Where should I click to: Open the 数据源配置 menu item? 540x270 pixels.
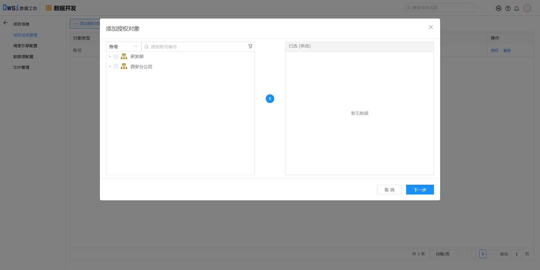23,57
